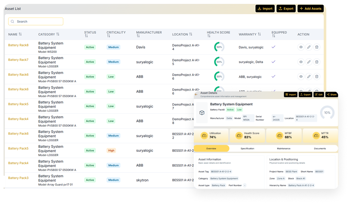Viewport: 350px width, 205px height.
Task: Delete Battery Rack7 using the trash icon
Action: pyautogui.click(x=317, y=62)
